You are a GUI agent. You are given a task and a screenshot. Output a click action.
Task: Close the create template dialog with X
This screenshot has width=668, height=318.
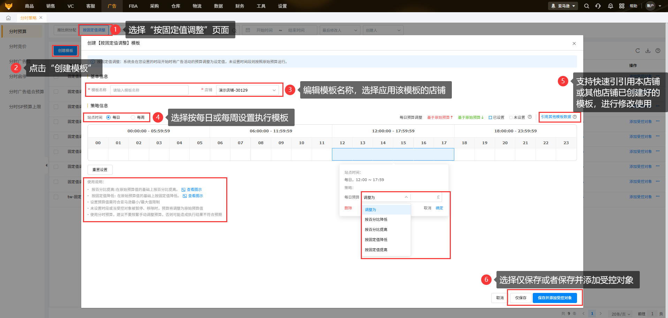(x=574, y=44)
